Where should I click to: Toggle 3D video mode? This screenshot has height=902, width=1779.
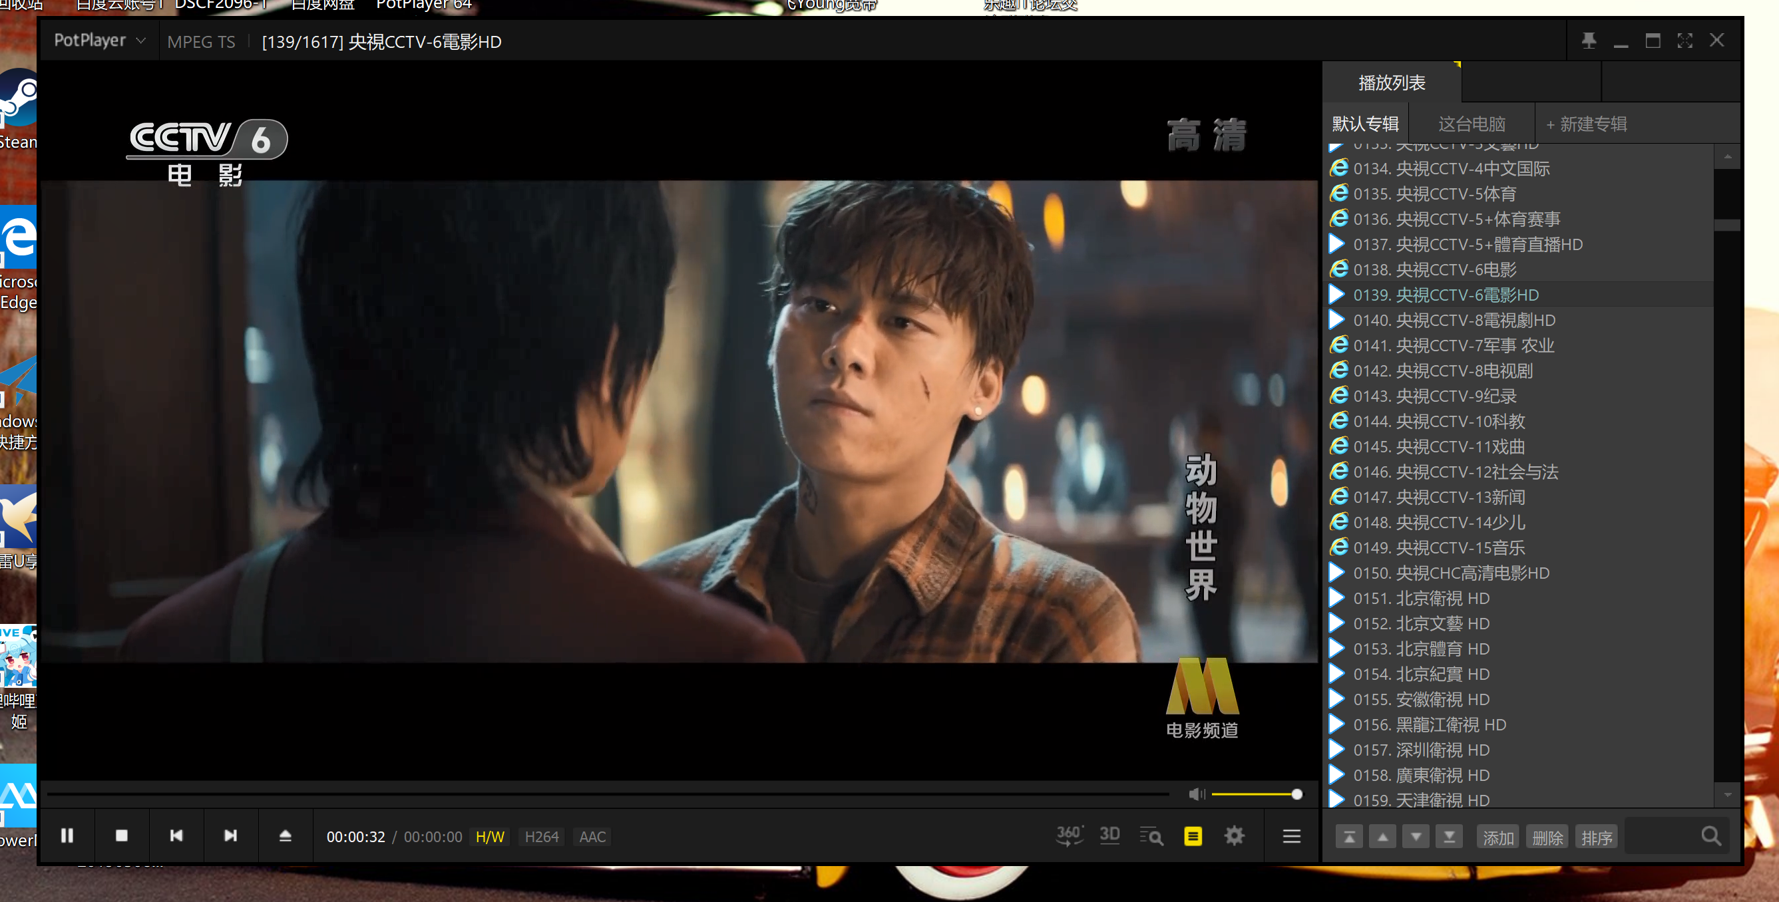click(1110, 835)
